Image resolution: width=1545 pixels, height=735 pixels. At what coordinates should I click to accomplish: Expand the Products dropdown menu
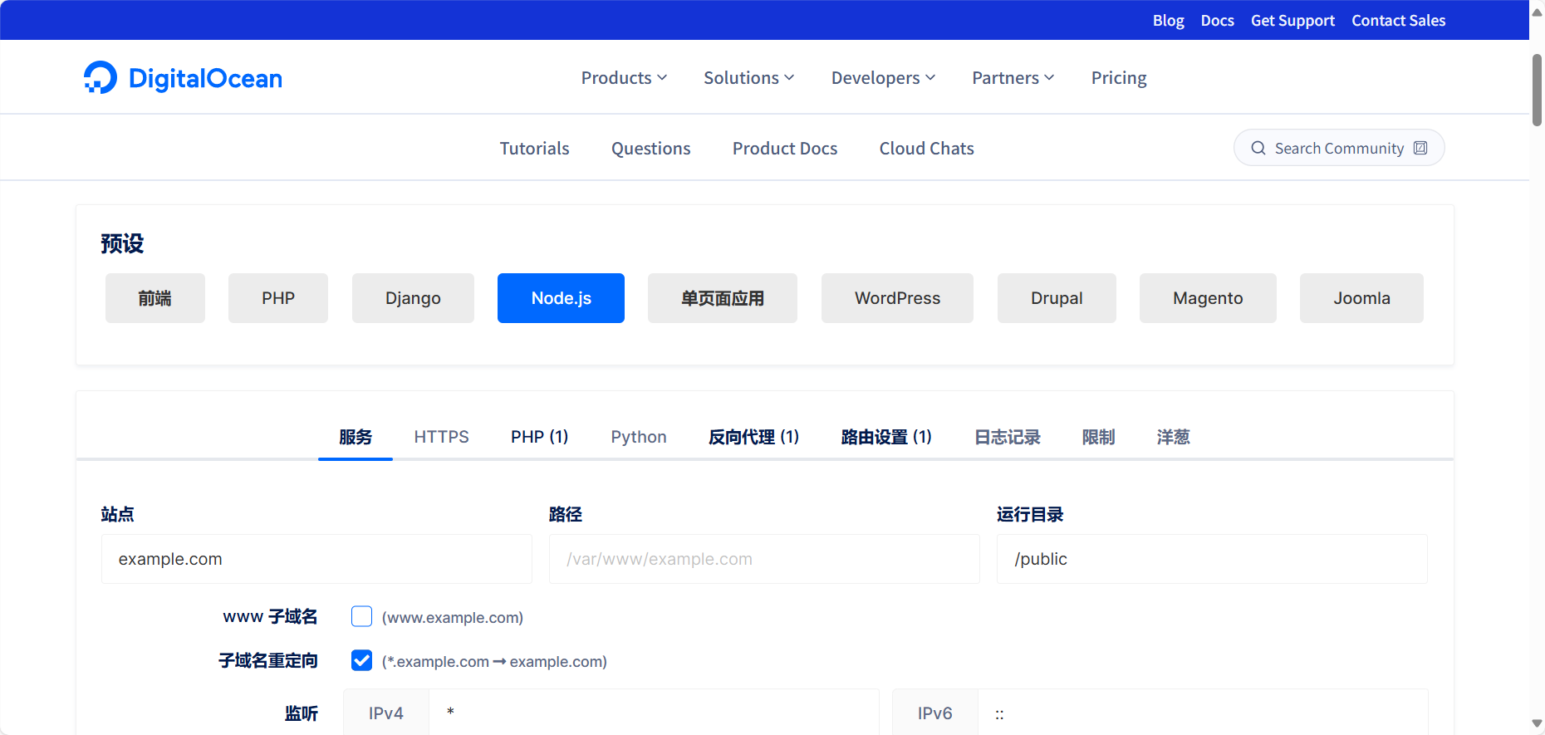(624, 78)
